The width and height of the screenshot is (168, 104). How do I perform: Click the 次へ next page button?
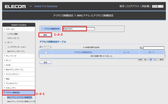pyautogui.click(x=155, y=60)
